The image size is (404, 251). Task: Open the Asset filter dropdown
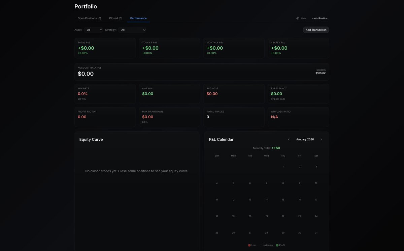pos(94,30)
